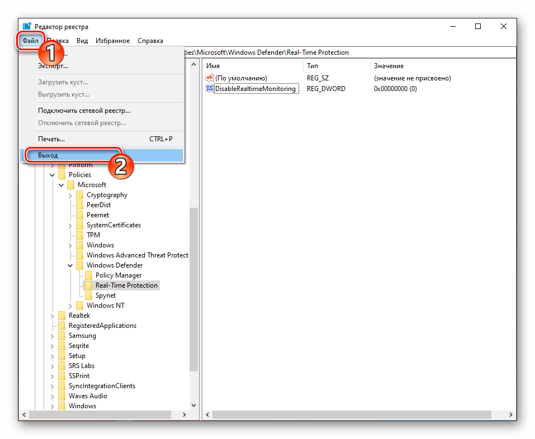Screen dimensions: 535x439
Task: Click the Policy Manager folder icon
Action: (88, 276)
